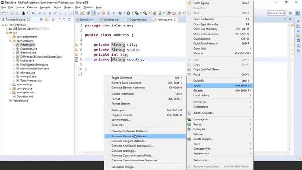Viewport: 302px width, 170px height.
Task: Expand the com.practice package
Action: coord(10,89)
